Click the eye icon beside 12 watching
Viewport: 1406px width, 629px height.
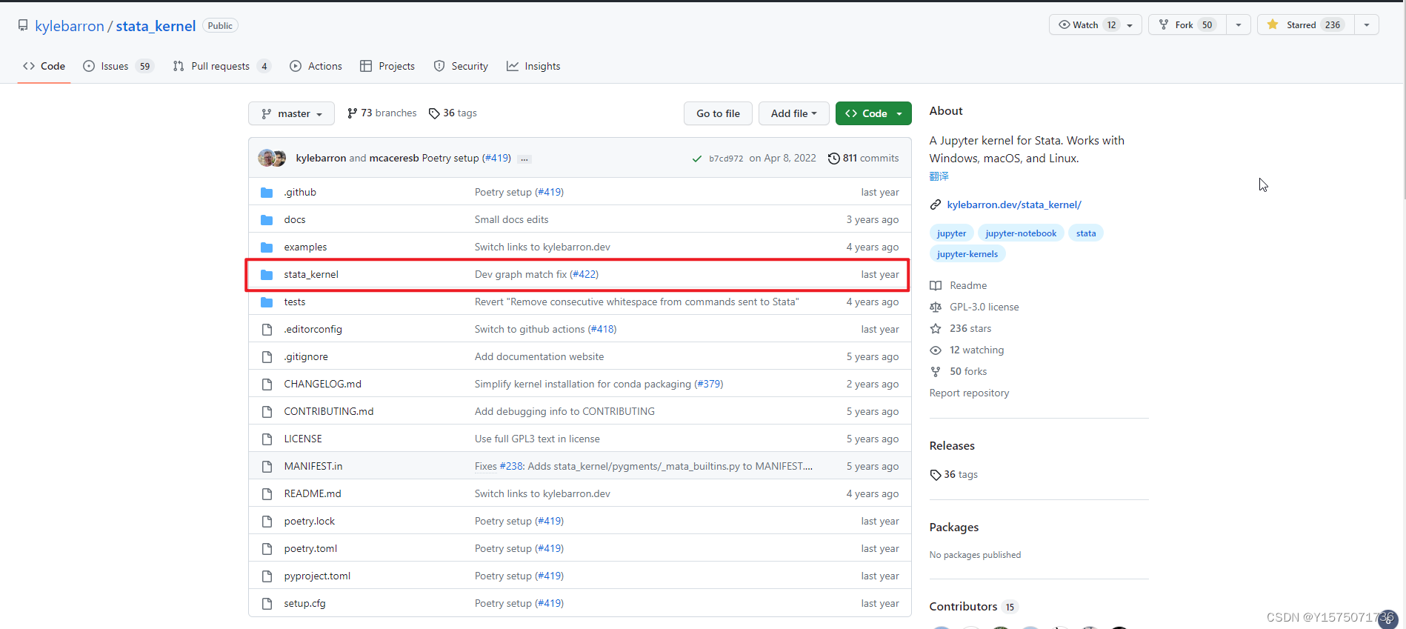pyautogui.click(x=936, y=350)
